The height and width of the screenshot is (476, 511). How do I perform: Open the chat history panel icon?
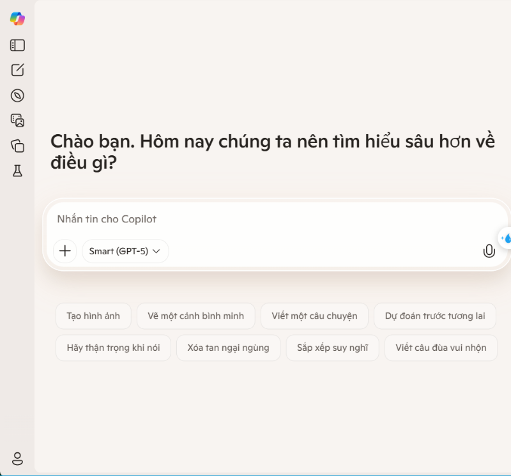tap(18, 45)
